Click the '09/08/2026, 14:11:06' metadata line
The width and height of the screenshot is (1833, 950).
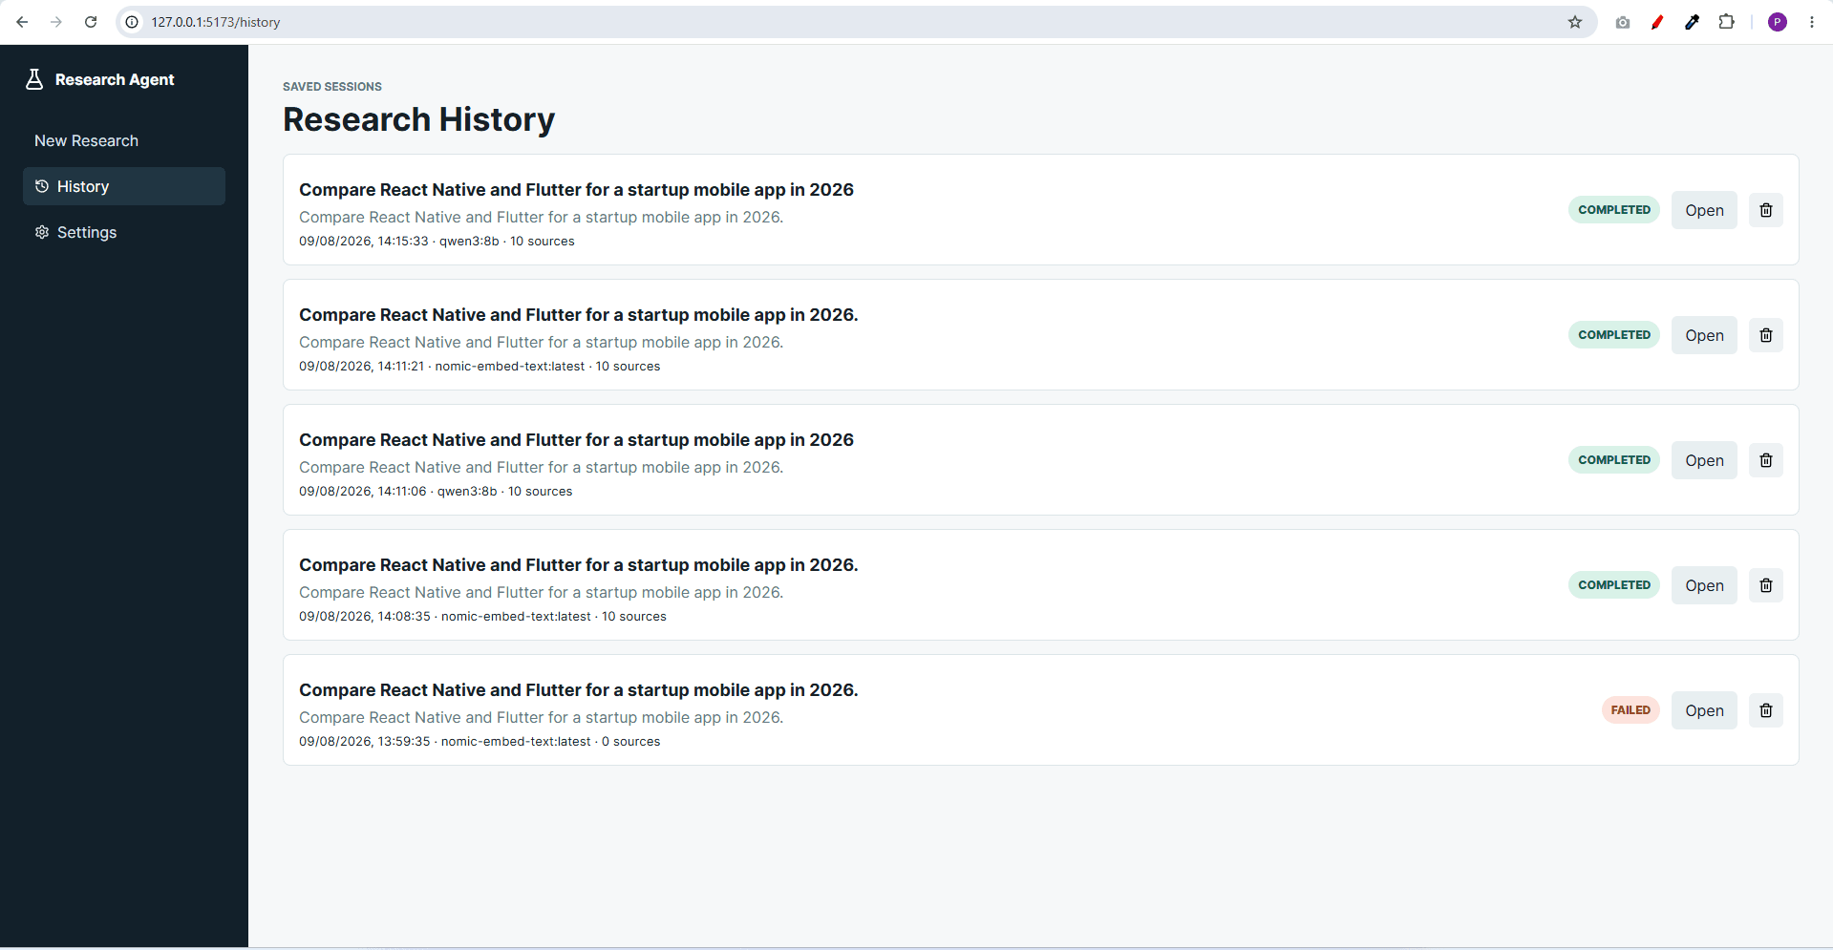click(436, 492)
